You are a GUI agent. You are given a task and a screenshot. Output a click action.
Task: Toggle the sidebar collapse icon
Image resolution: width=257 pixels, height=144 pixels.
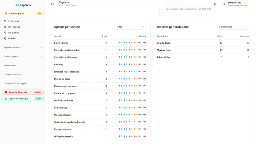click(52, 4)
